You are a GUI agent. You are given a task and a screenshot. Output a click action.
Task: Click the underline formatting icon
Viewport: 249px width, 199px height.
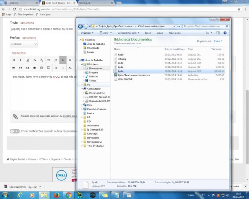point(28,60)
